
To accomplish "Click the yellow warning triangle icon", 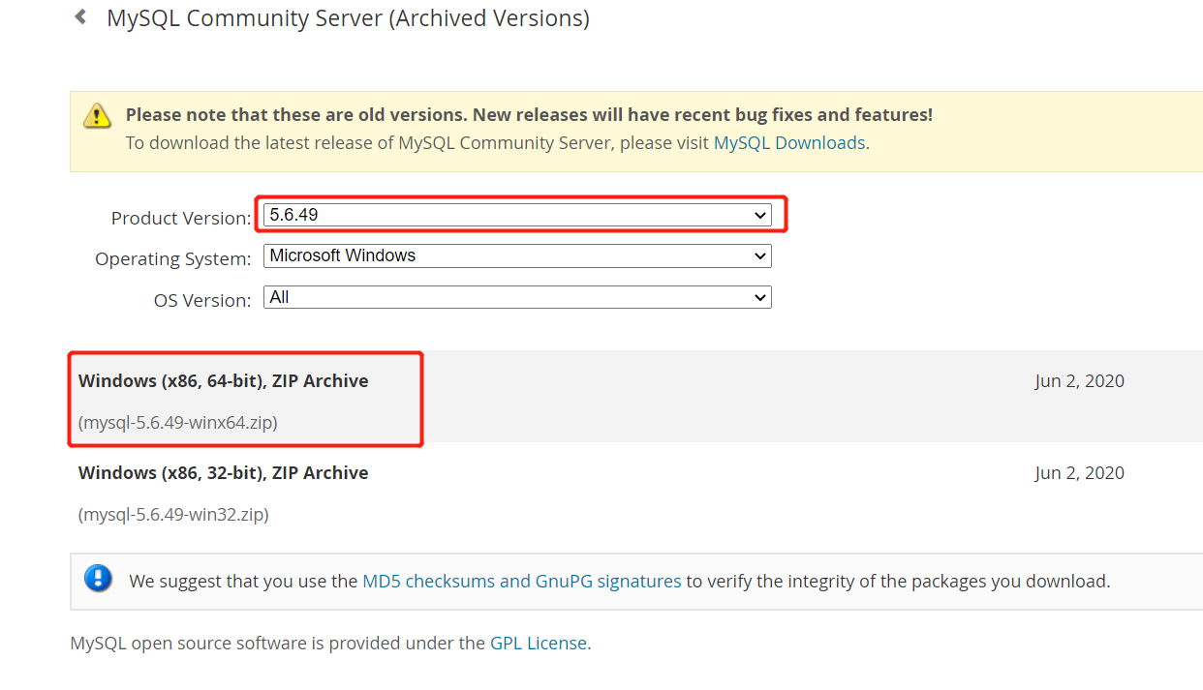I will tap(97, 117).
